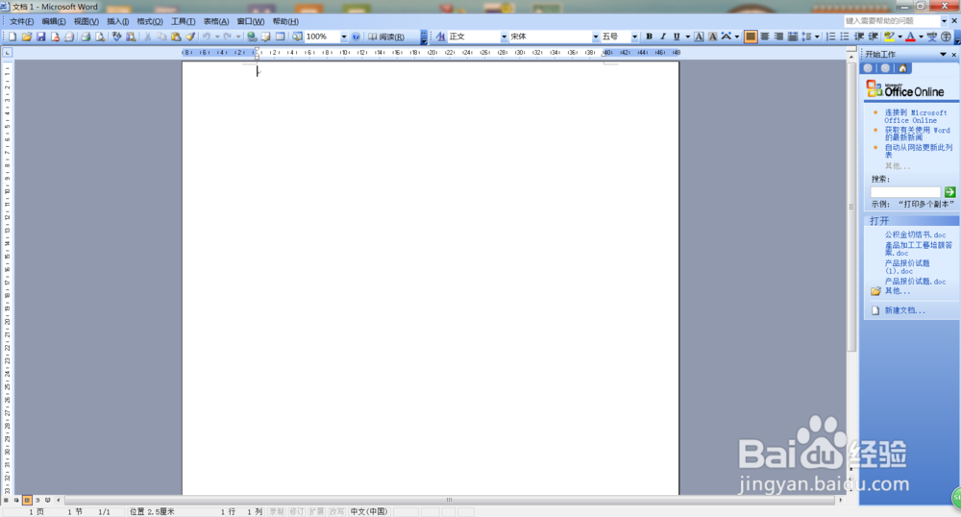The image size is (961, 517).
Task: Toggle 修订 track changes in status bar
Action: (297, 511)
